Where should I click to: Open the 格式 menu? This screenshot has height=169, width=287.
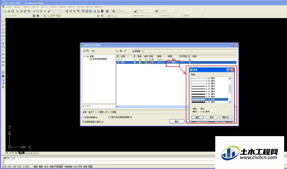pos(44,7)
